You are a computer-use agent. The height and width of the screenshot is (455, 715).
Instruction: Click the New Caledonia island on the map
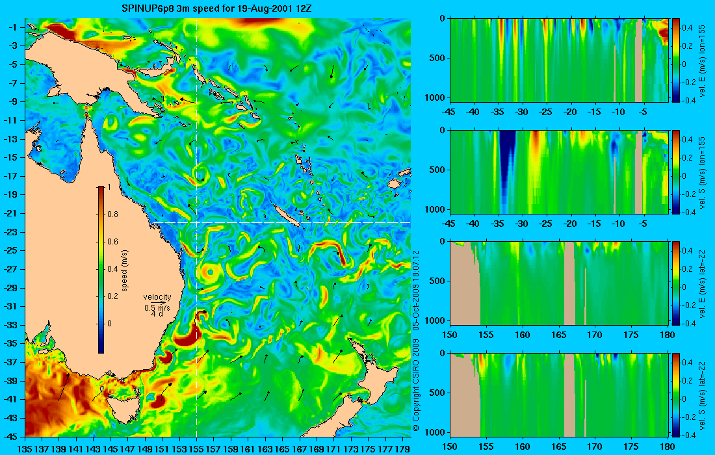pyautogui.click(x=286, y=214)
